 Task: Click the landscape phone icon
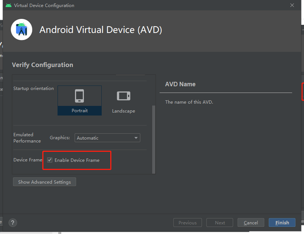pyautogui.click(x=124, y=96)
